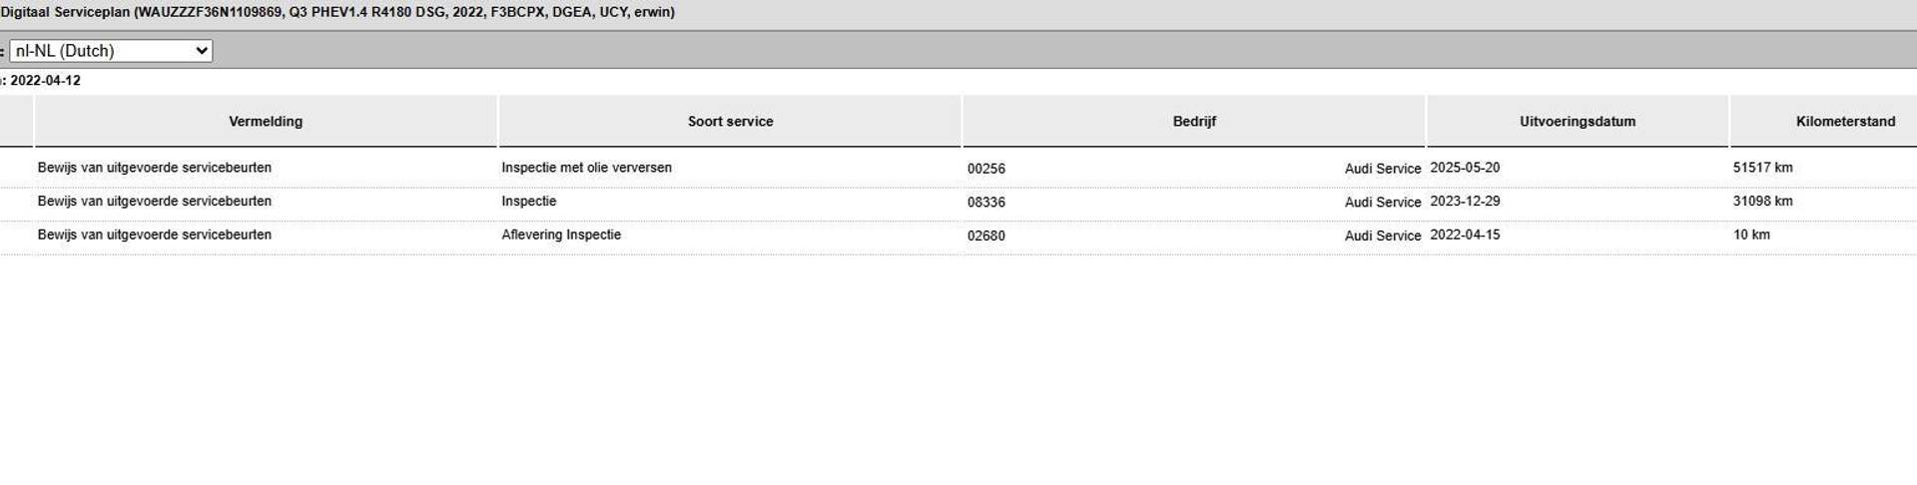1917x485 pixels.
Task: Select the Uitvoeringsdatum column header
Action: (1578, 122)
